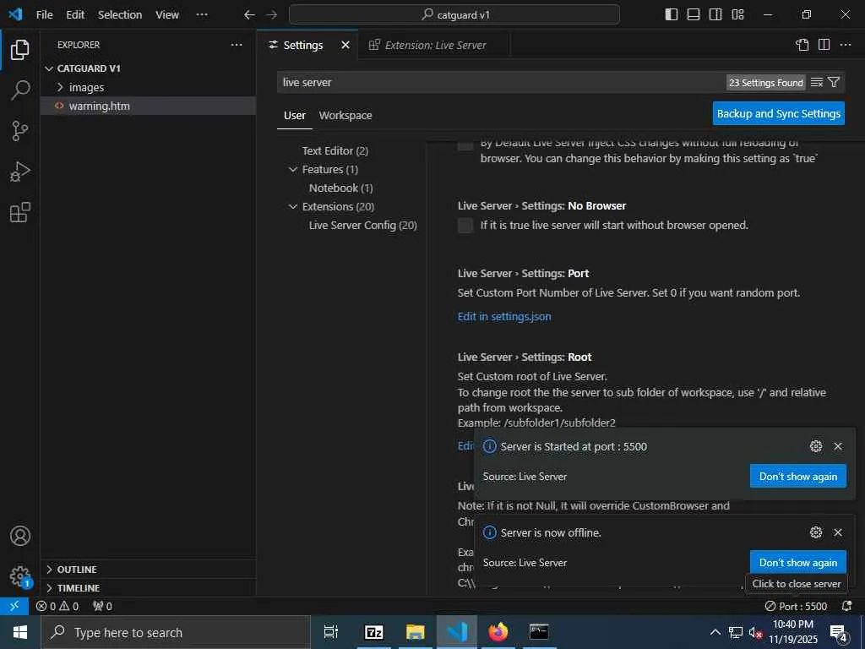Click the ports forwarded status item
865x649 pixels.
click(x=102, y=606)
